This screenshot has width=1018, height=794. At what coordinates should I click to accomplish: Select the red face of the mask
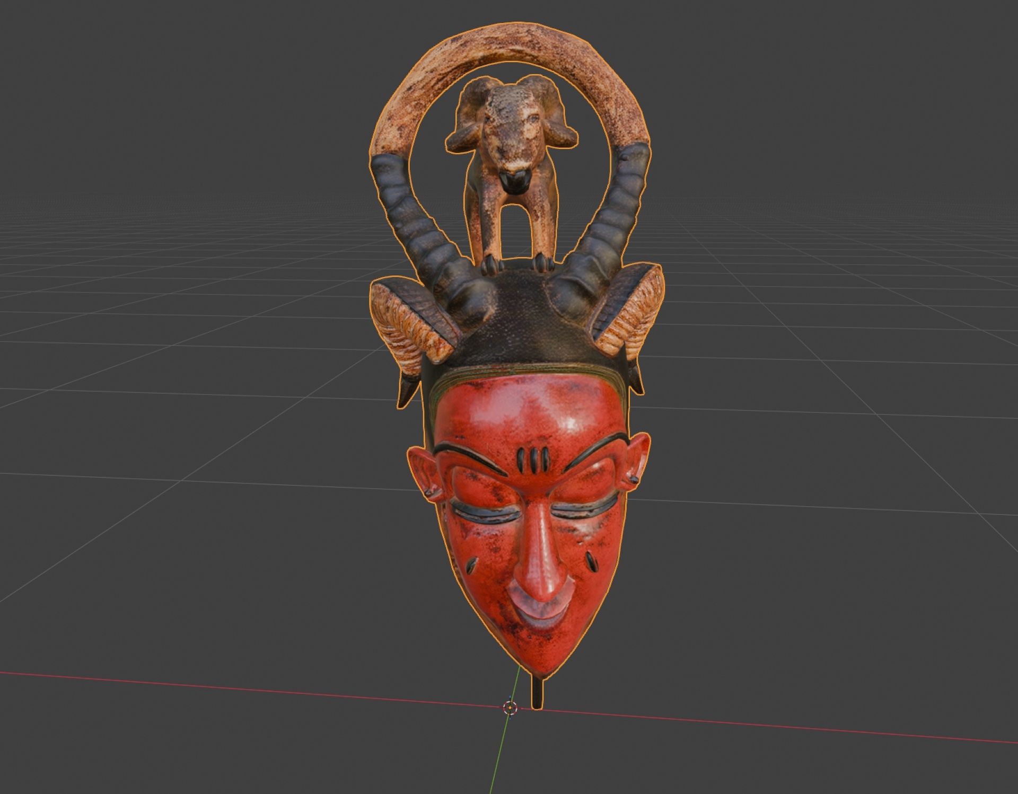coord(532,525)
